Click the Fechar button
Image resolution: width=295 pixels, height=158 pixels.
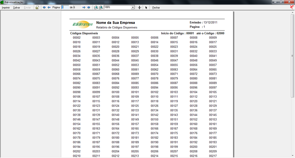156,7
